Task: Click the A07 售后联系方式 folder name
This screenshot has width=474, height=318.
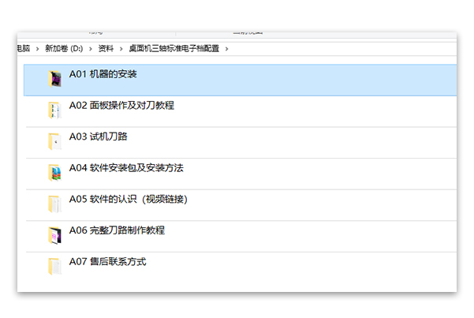Action: tap(107, 261)
